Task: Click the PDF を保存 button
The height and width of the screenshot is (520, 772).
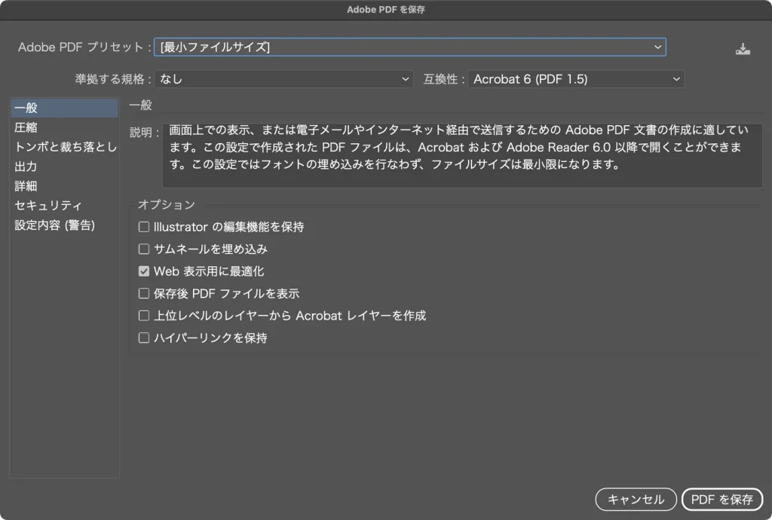Action: pos(721,500)
